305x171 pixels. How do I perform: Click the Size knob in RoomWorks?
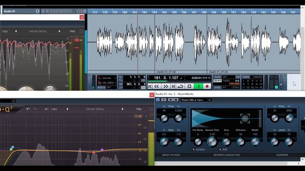[226, 142]
